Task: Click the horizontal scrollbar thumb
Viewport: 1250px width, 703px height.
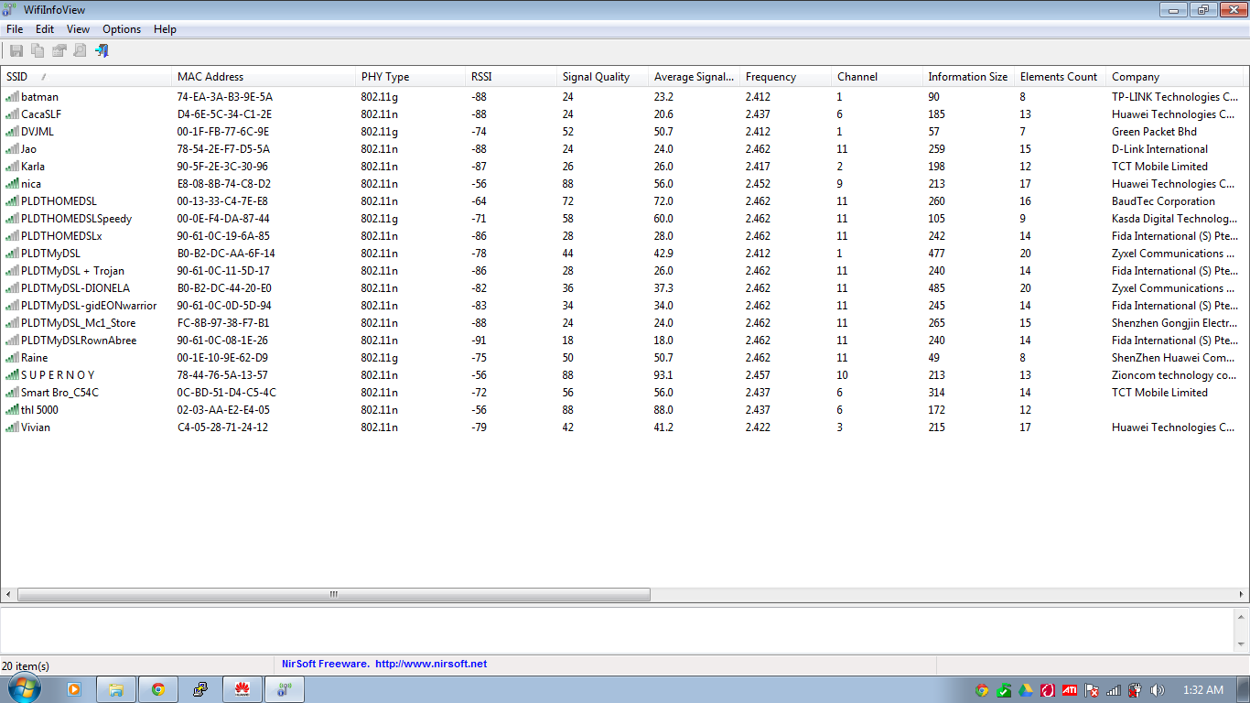Action: click(x=334, y=594)
